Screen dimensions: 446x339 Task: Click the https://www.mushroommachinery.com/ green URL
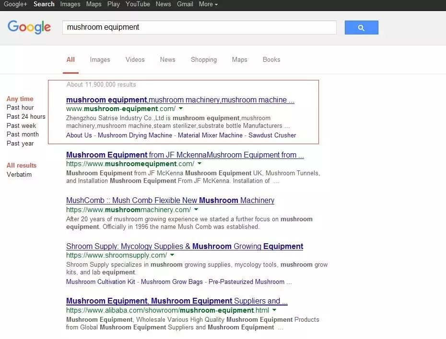[x=128, y=210]
